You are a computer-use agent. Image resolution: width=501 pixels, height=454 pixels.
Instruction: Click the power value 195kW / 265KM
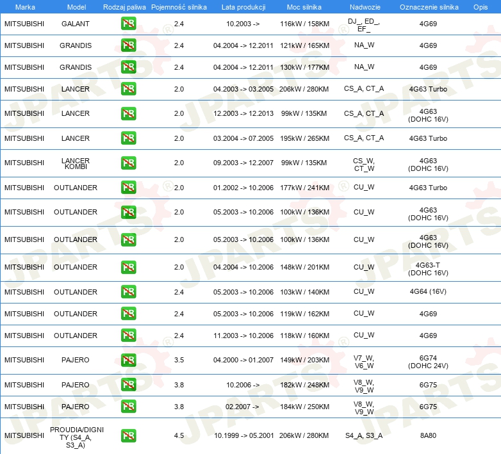pyautogui.click(x=304, y=138)
